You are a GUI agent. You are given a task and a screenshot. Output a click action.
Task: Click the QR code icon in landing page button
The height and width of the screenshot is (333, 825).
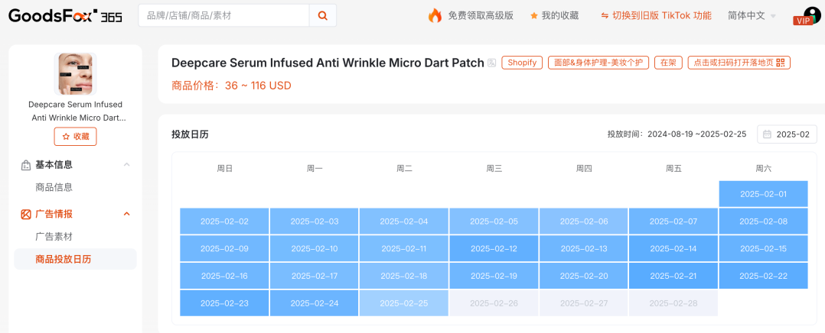[781, 63]
